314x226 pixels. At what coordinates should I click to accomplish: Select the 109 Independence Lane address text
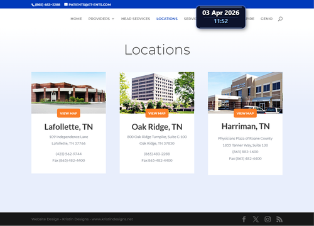[x=68, y=137]
